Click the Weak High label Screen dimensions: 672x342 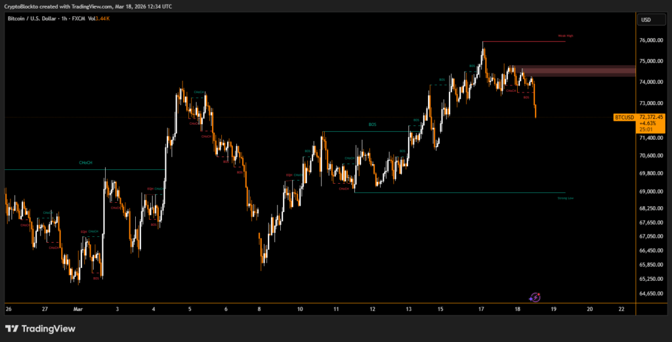tap(566, 35)
